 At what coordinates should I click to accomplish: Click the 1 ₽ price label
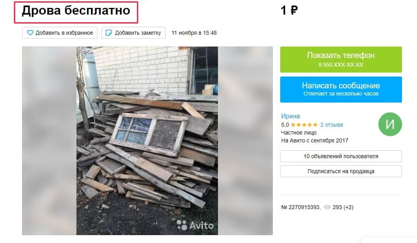(x=289, y=10)
